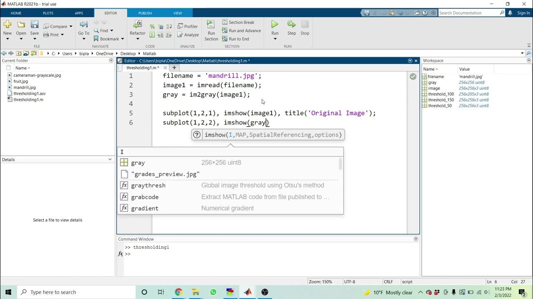Screen dimensions: 533x299
Task: Go up one folder level icon
Action: (x=19, y=53)
